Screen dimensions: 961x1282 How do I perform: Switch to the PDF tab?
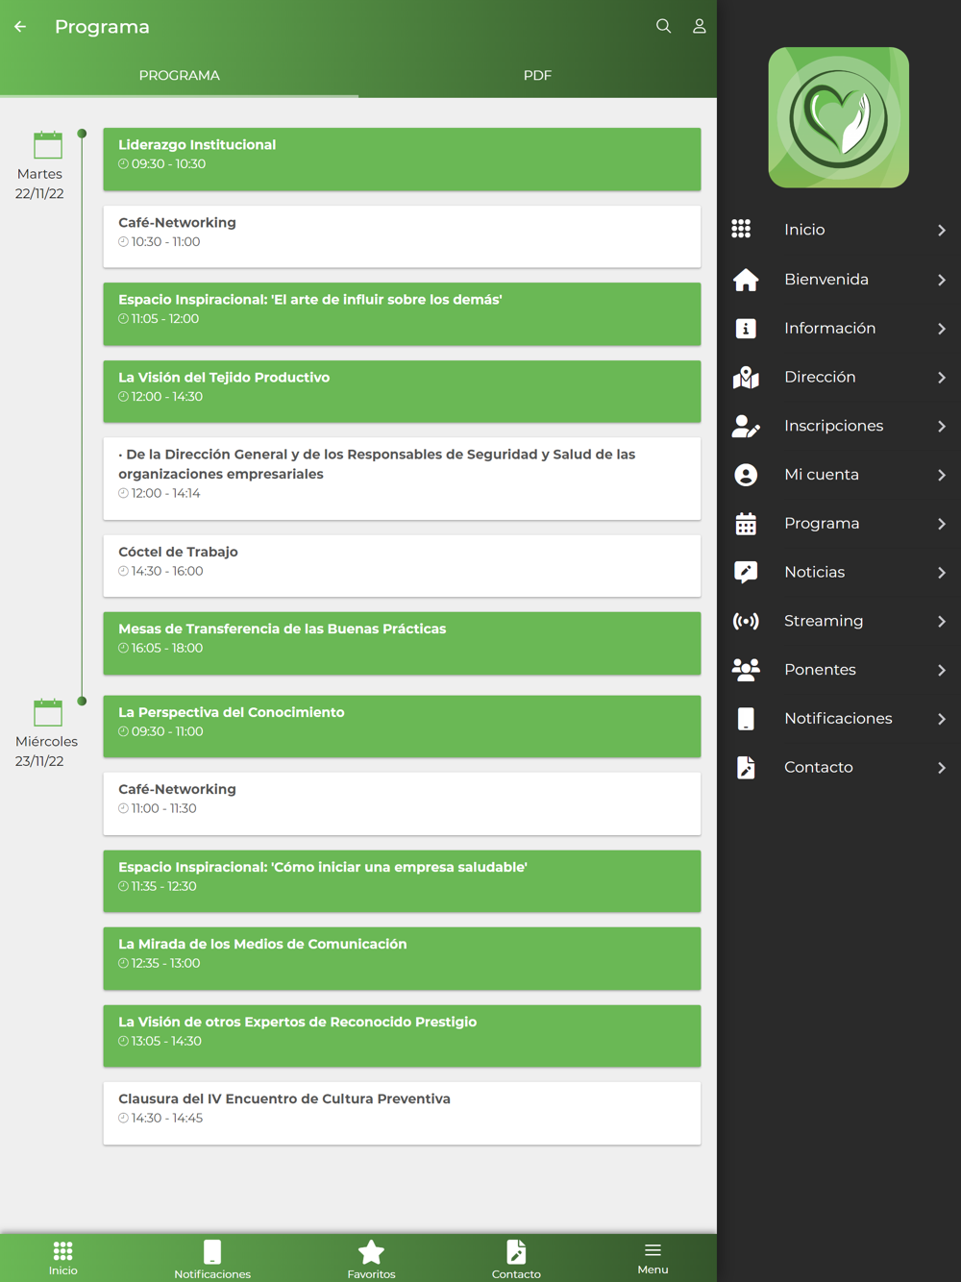(x=537, y=76)
